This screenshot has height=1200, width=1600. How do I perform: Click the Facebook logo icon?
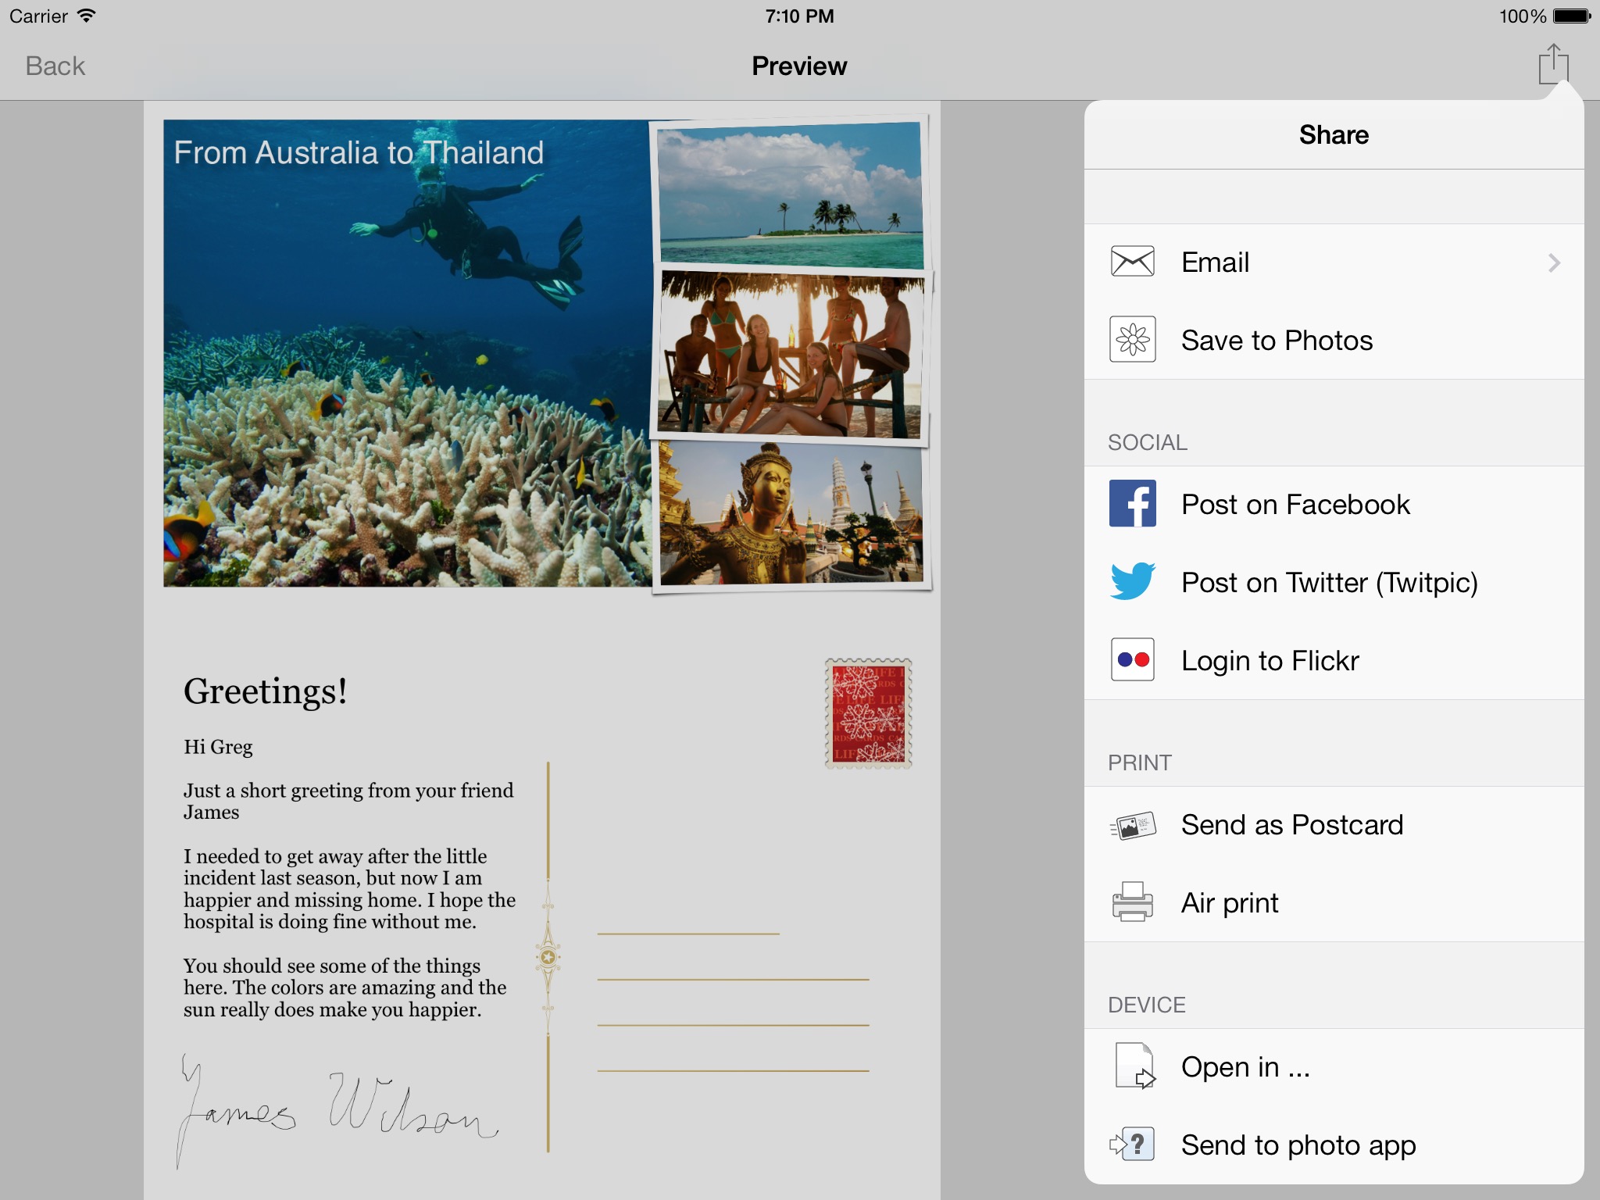tap(1132, 504)
